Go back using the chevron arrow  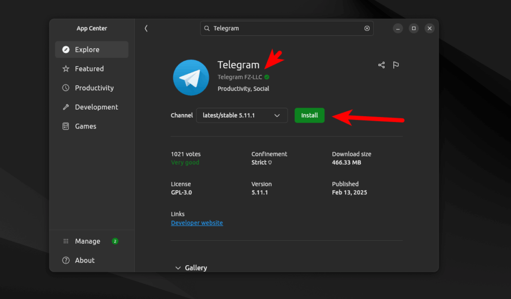click(146, 28)
